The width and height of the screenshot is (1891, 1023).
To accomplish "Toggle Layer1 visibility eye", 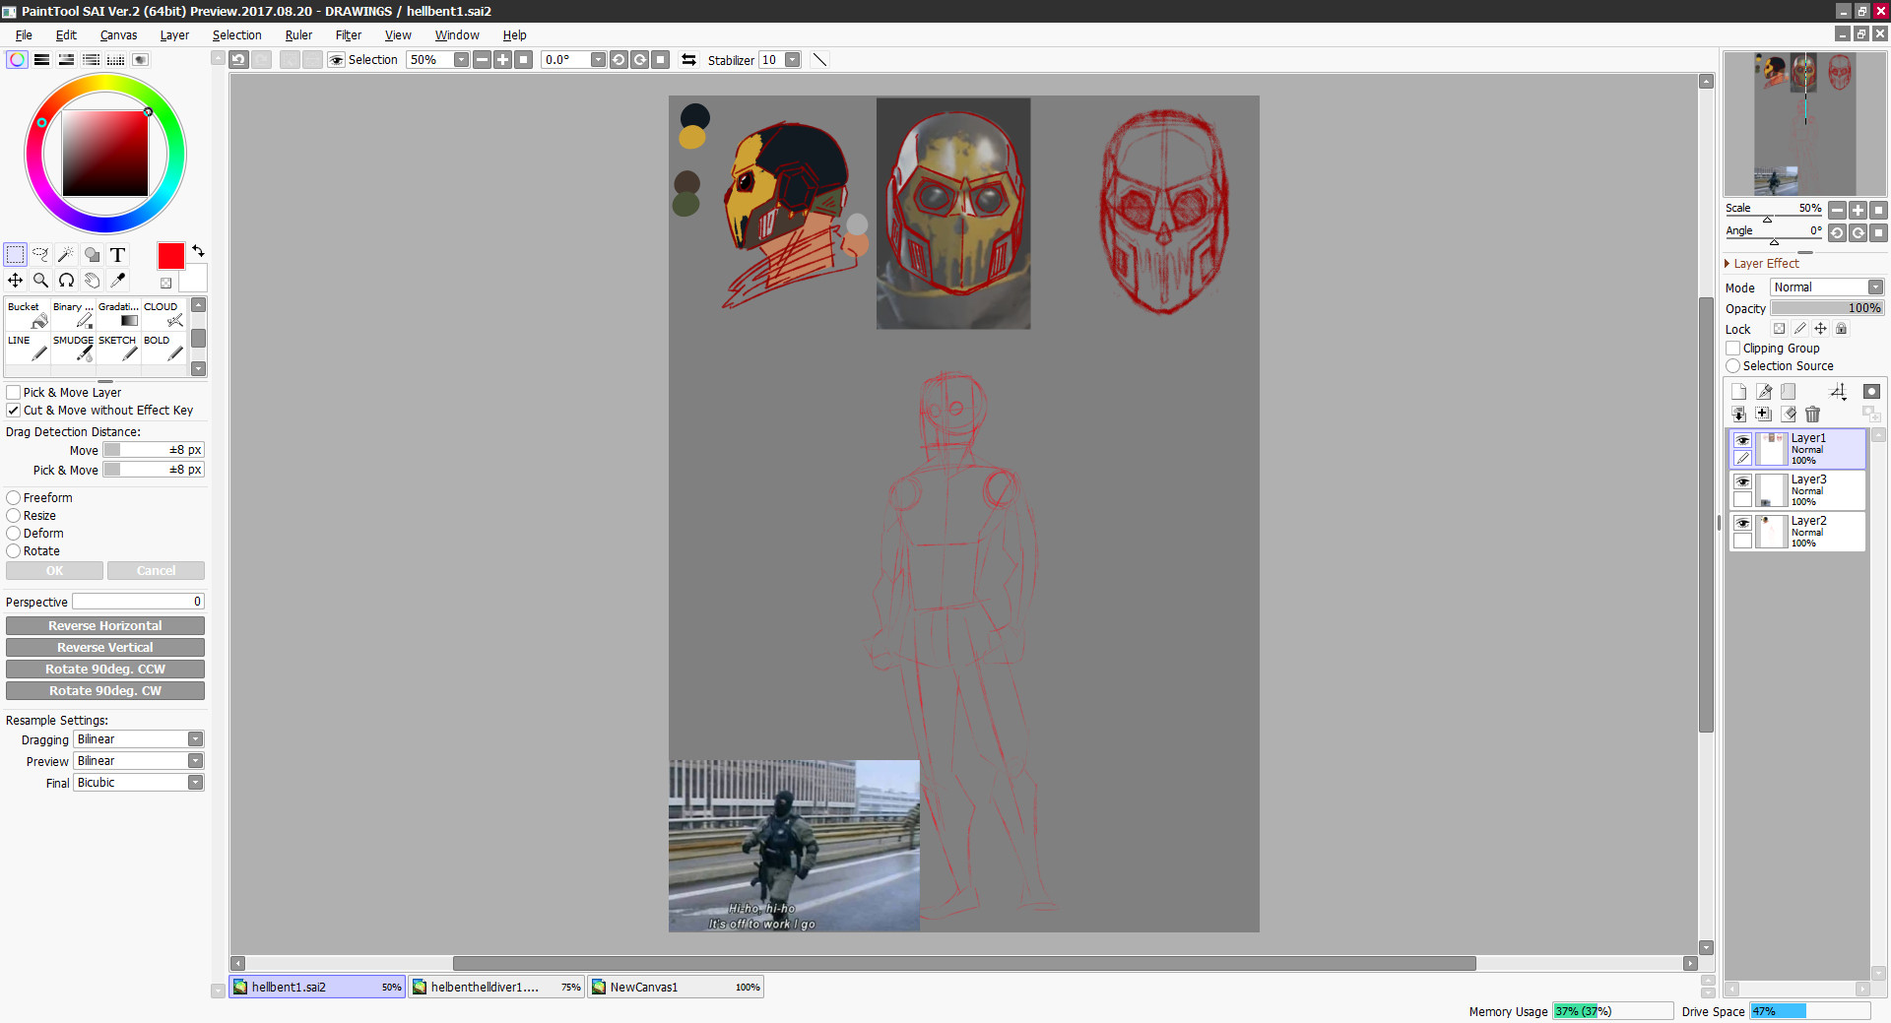I will point(1742,441).
